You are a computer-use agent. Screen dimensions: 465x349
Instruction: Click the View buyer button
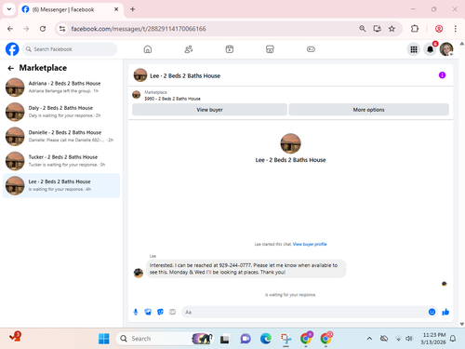pyautogui.click(x=209, y=110)
